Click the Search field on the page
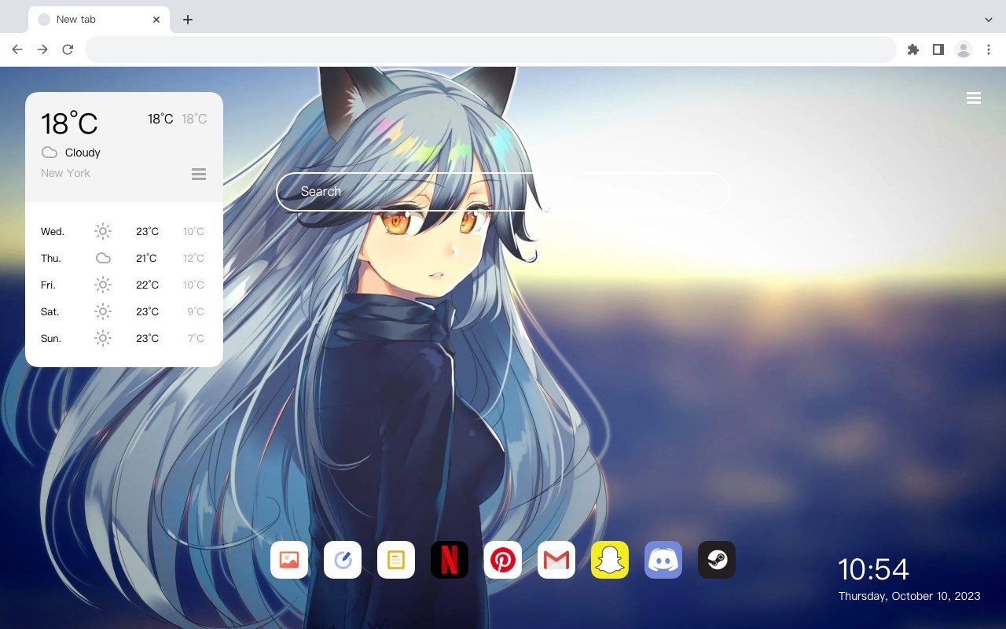Screen dimensions: 1006x629 pyautogui.click(x=503, y=192)
